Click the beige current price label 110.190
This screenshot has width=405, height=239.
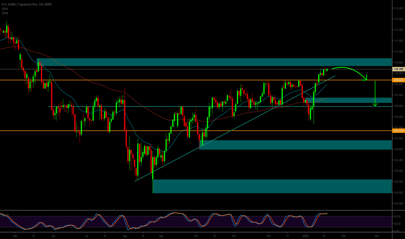click(398, 69)
